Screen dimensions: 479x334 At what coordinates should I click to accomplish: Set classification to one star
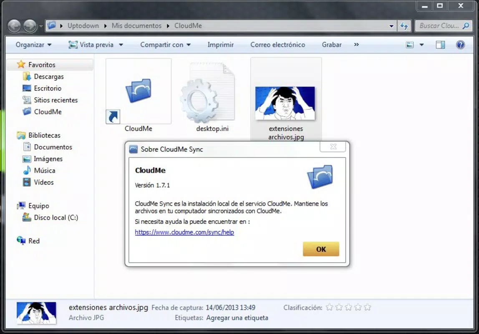point(329,307)
